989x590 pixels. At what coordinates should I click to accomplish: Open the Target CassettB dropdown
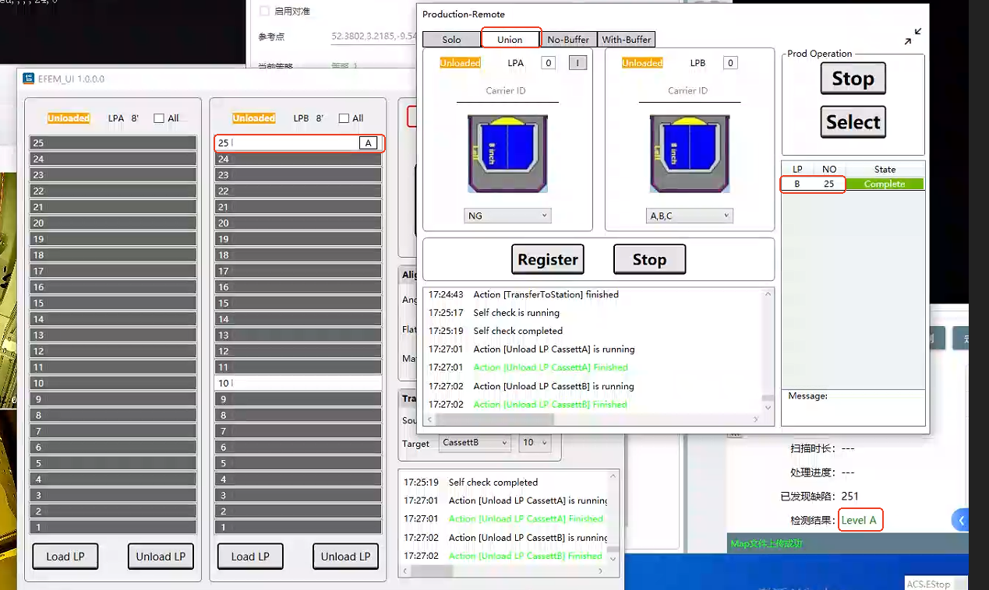[x=475, y=442]
